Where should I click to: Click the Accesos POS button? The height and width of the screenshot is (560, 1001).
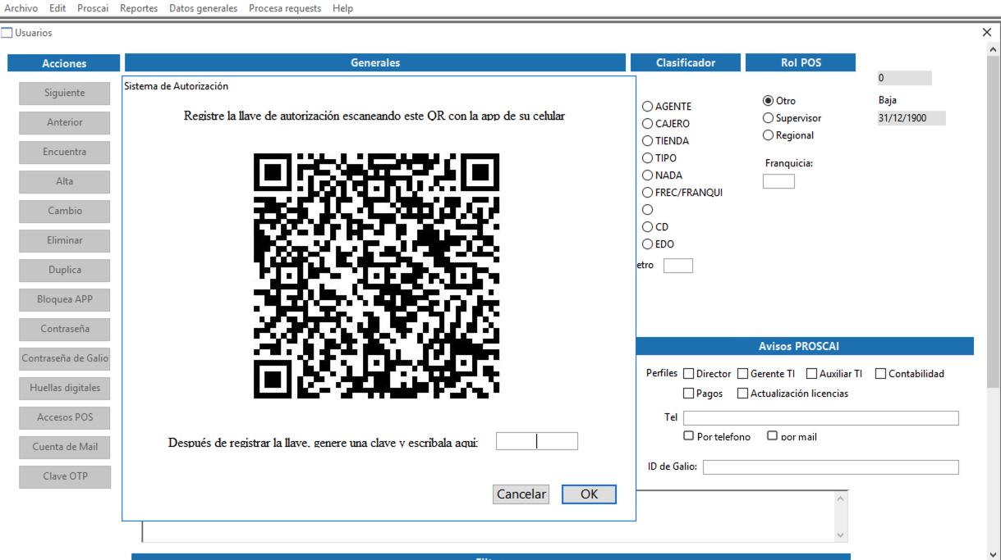[65, 417]
